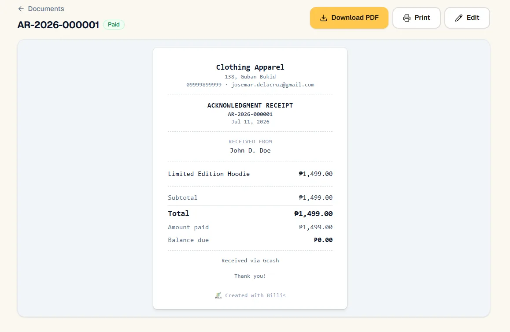Click the bold Total amount ₱1,499.00
This screenshot has height=332, width=510.
click(x=313, y=214)
